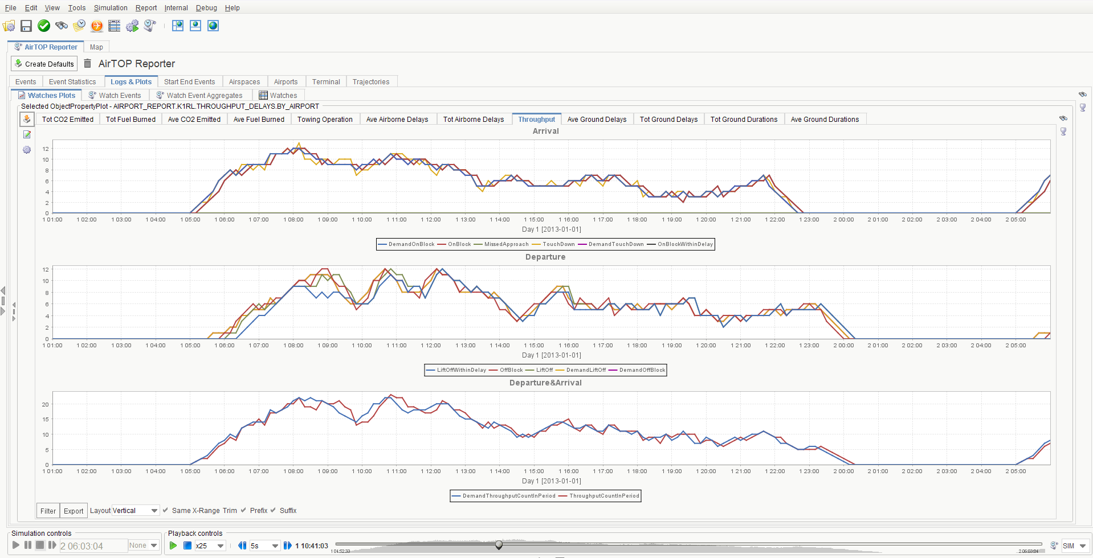This screenshot has width=1093, height=558.
Task: Click the playback timeline slider handle
Action: pyautogui.click(x=499, y=545)
